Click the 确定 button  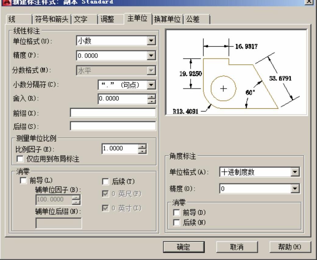click(184, 247)
